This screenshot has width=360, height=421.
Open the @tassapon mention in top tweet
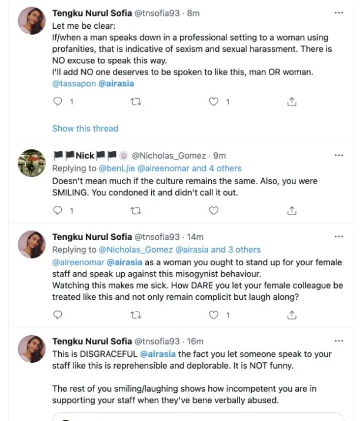[x=72, y=84]
